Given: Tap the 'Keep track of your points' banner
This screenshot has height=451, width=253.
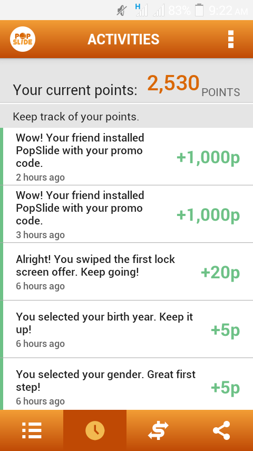Looking at the screenshot, I should pos(126,117).
